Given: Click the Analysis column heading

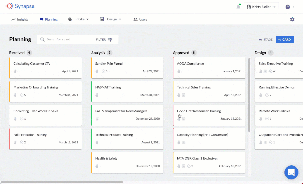Looking at the screenshot, I should [x=98, y=53].
